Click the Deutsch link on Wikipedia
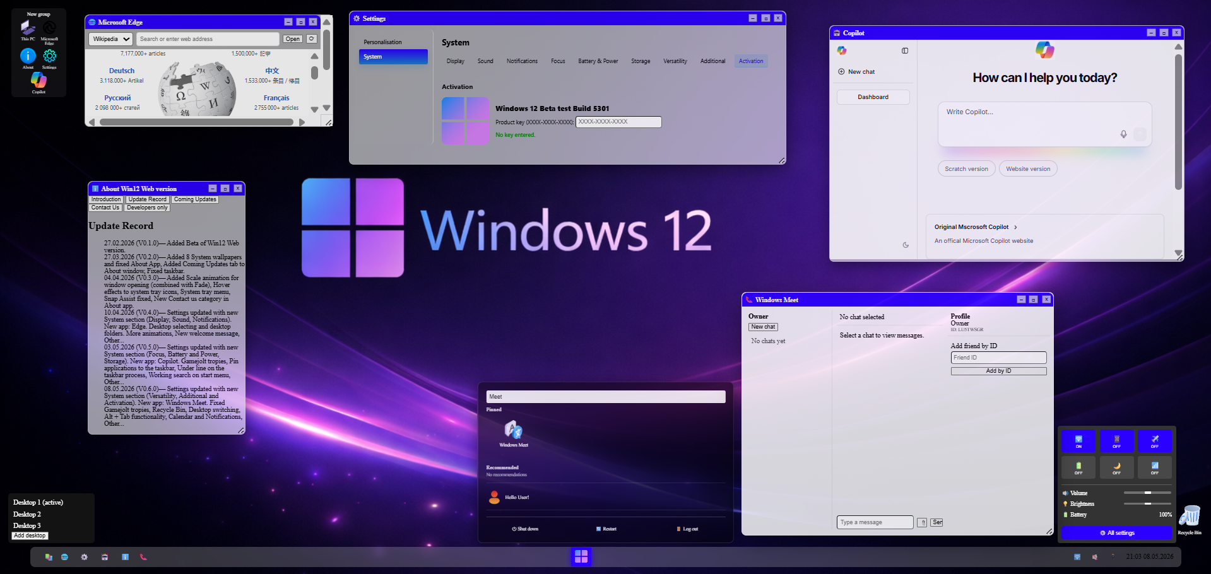This screenshot has height=574, width=1211. tap(122, 71)
